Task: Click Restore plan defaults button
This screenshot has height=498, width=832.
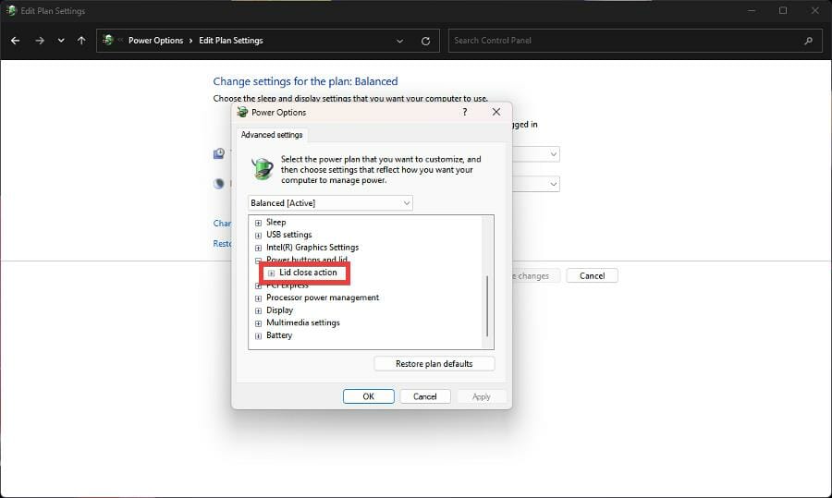Action: 434,364
